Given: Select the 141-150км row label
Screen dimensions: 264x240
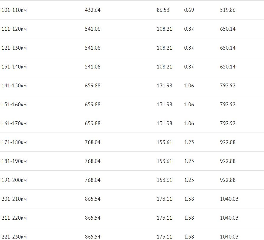Looking at the screenshot, I should [14, 86].
